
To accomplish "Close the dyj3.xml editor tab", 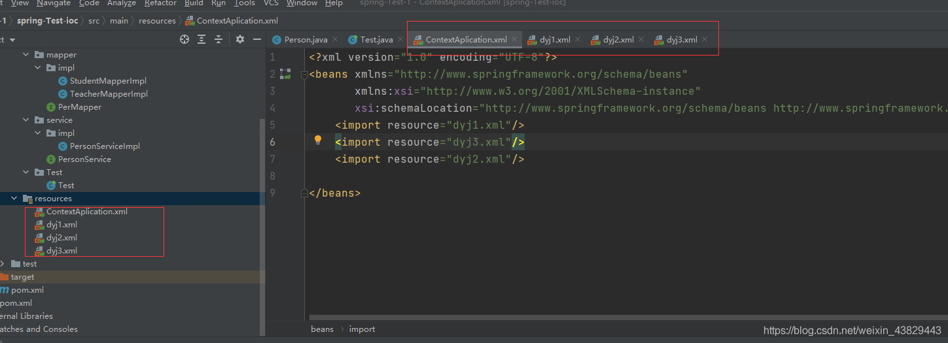I will (x=705, y=40).
